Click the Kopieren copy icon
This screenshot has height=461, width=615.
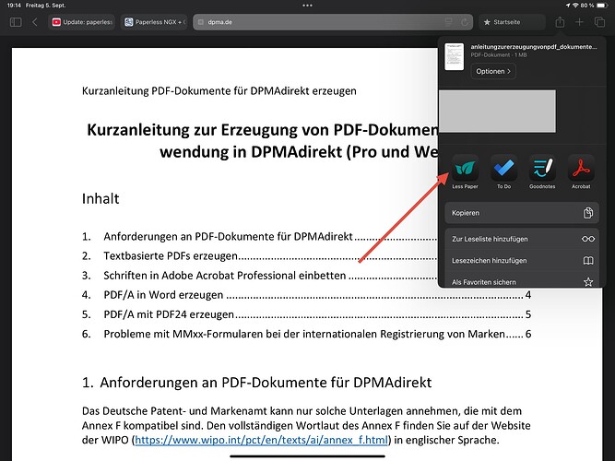[x=588, y=213]
